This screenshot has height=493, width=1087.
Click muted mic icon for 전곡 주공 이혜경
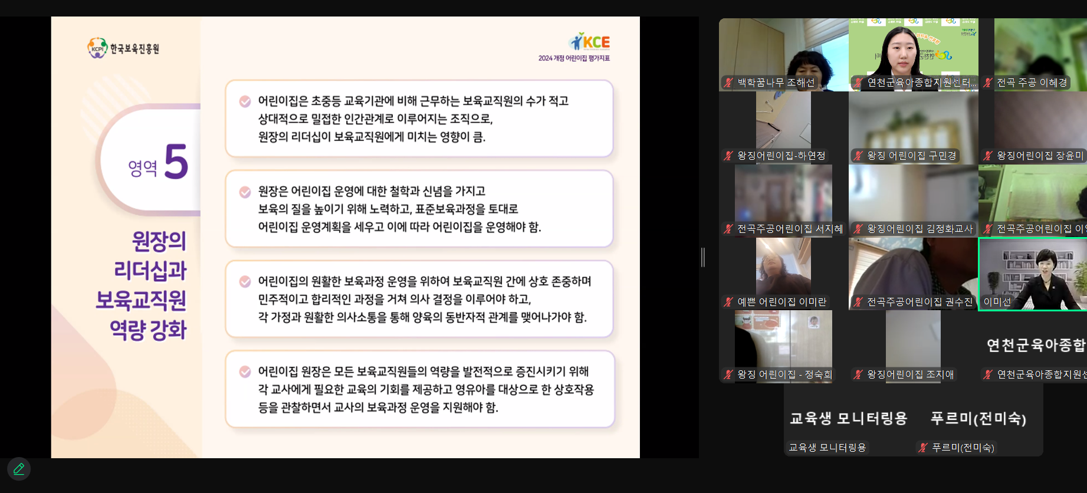989,83
